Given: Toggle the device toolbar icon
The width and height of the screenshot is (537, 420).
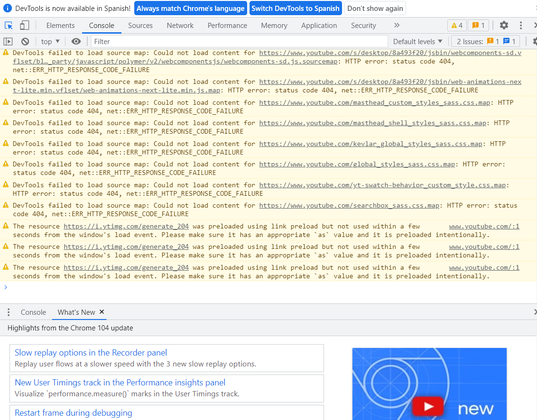Looking at the screenshot, I should coord(24,26).
